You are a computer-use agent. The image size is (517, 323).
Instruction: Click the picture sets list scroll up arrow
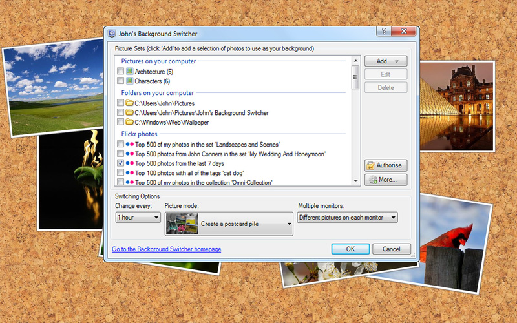click(355, 61)
